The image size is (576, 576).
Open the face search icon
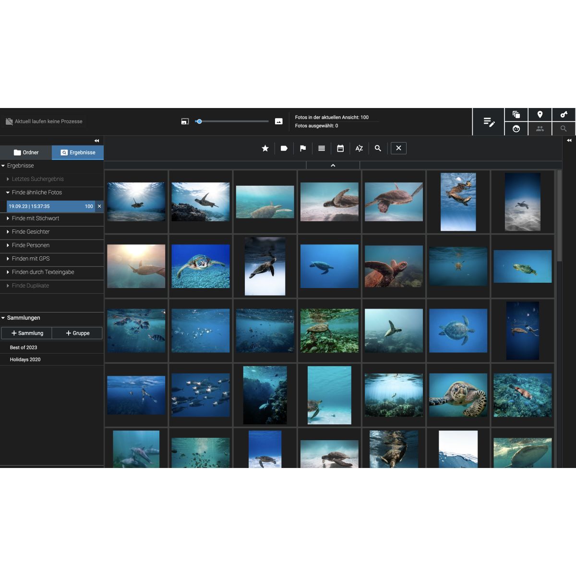516,129
